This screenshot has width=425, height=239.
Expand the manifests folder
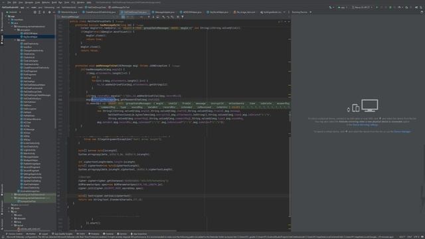tap(9, 20)
